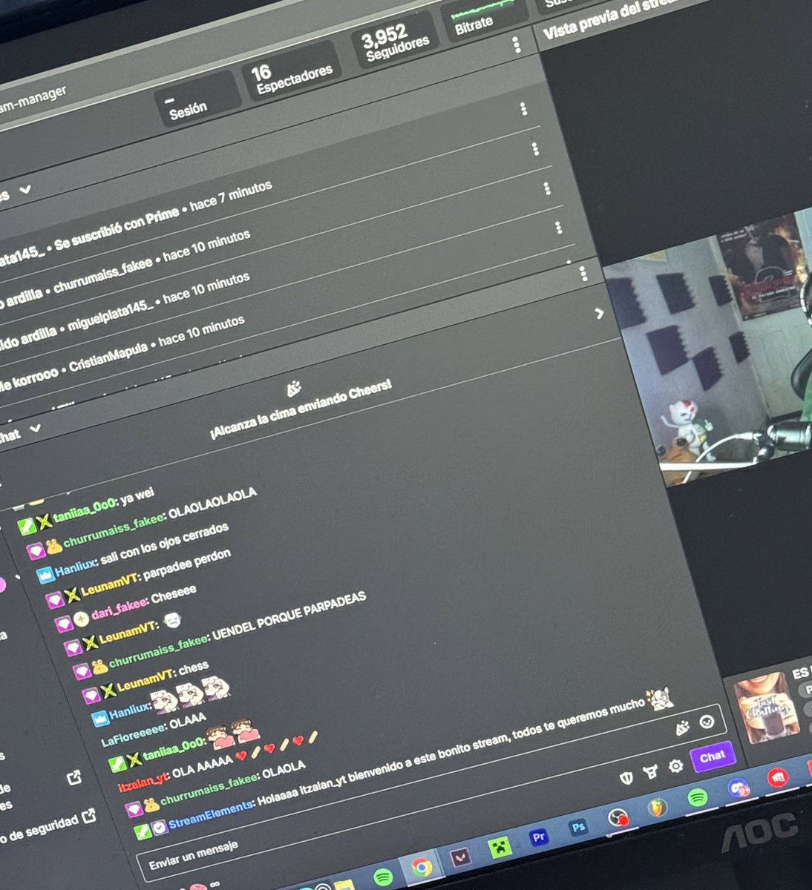Launch Minecraft from the taskbar
This screenshot has width=812, height=890.
pos(500,848)
